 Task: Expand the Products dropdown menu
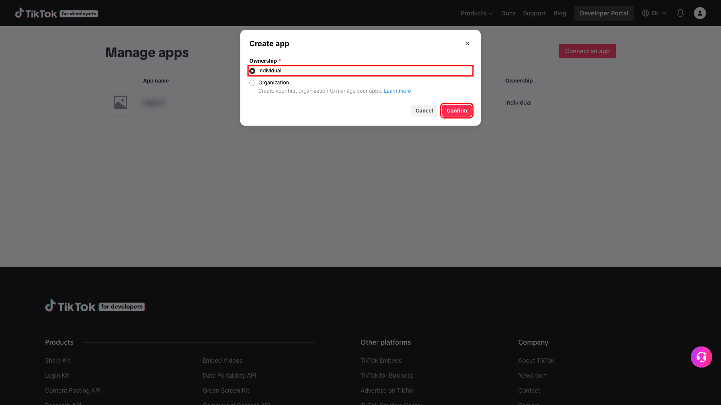pos(477,13)
